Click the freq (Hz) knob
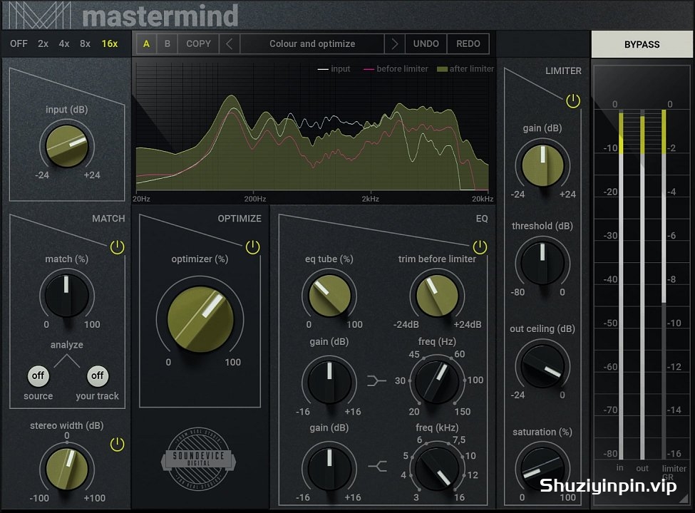 tap(437, 381)
